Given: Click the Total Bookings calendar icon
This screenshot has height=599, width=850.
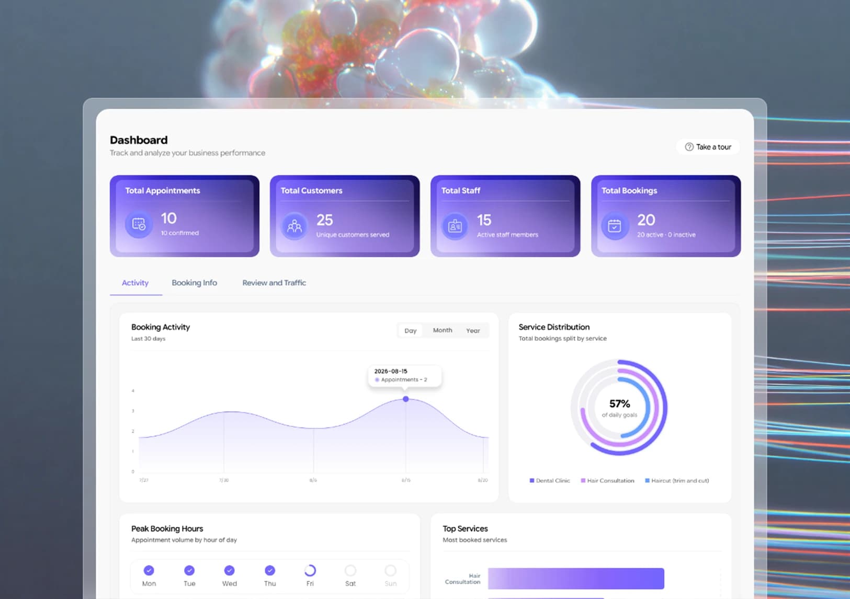Looking at the screenshot, I should point(615,226).
